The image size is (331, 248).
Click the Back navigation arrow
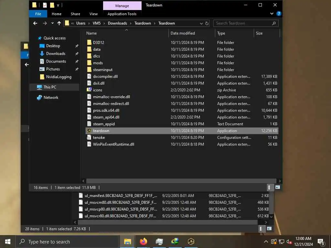pos(35,23)
